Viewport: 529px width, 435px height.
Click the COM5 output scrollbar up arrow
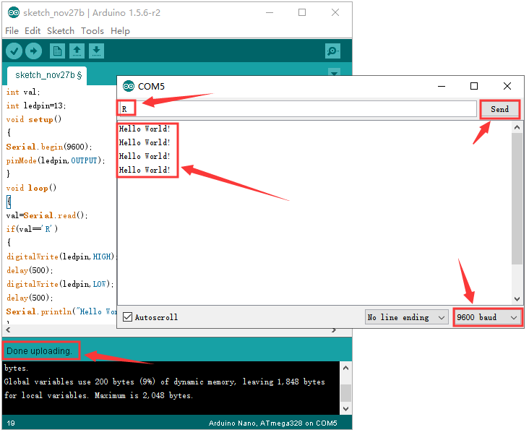[517, 127]
